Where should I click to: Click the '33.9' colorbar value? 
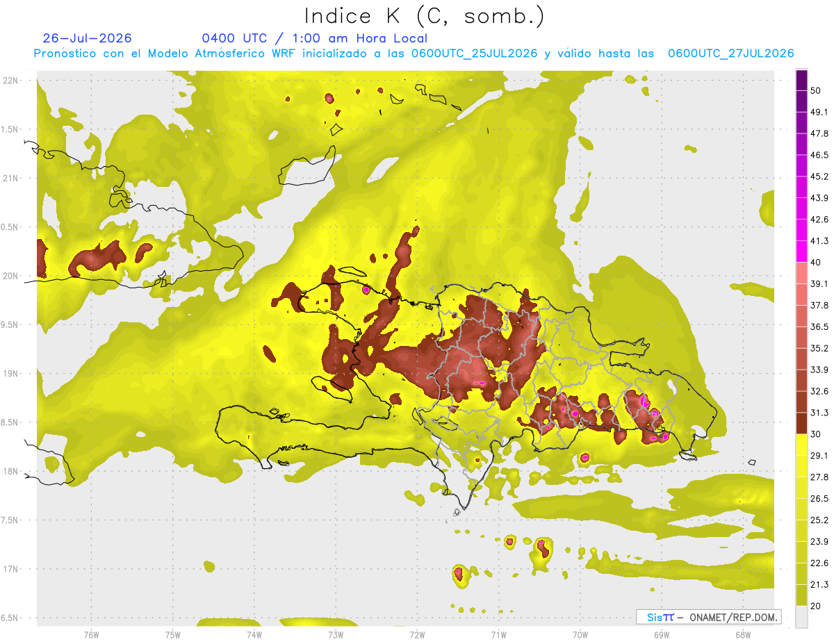click(x=820, y=370)
